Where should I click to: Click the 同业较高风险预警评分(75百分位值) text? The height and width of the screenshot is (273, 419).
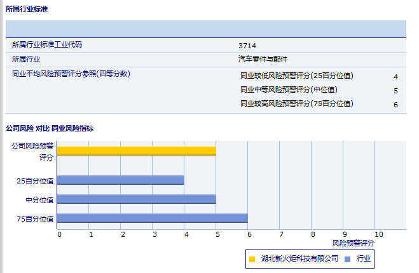(x=297, y=104)
